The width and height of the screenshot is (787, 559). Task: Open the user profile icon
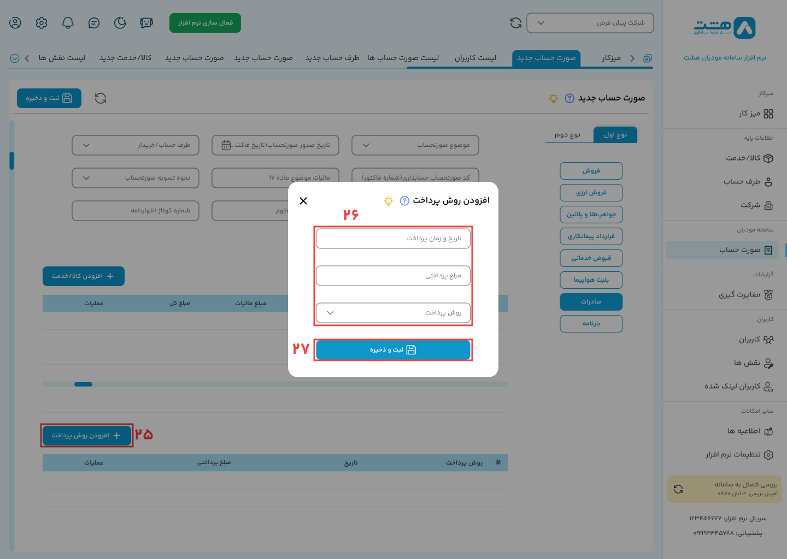coord(15,23)
